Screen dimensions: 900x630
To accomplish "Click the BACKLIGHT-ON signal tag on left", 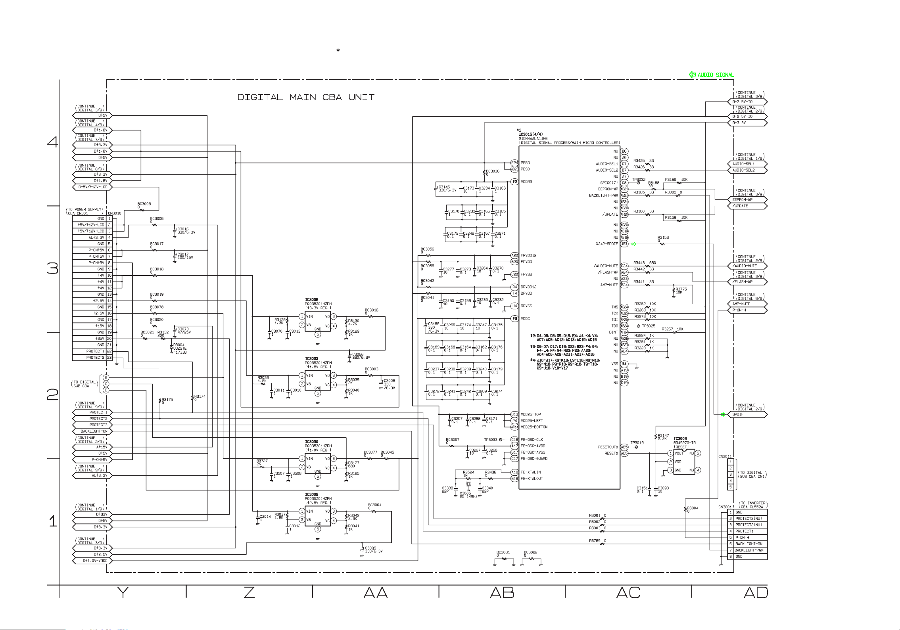I will pyautogui.click(x=93, y=431).
